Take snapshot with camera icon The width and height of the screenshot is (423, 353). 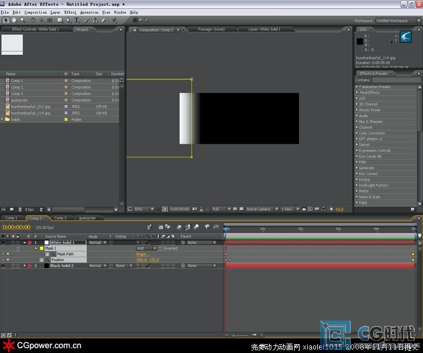pyautogui.click(x=194, y=209)
